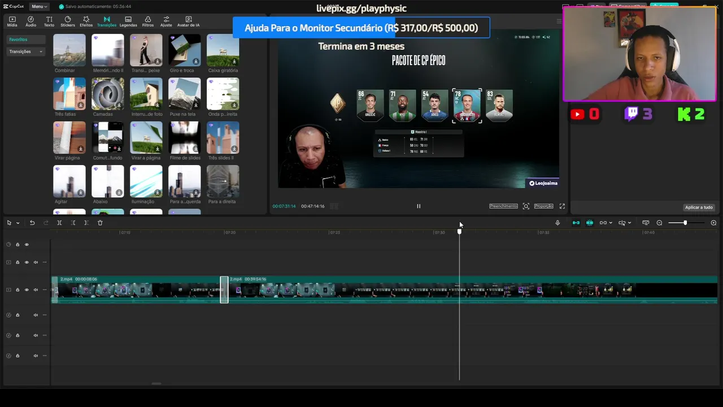Click the 00:07:31:14 current timecode
Image resolution: width=723 pixels, height=407 pixels.
[x=284, y=206]
